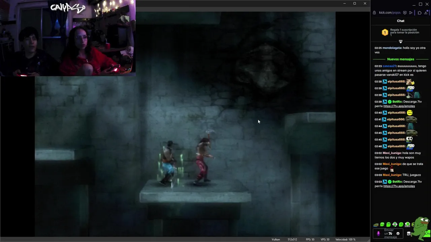431x242 pixels.
Task: Click 'Vulkan' renderer in emulator status bar
Action: coord(276,239)
